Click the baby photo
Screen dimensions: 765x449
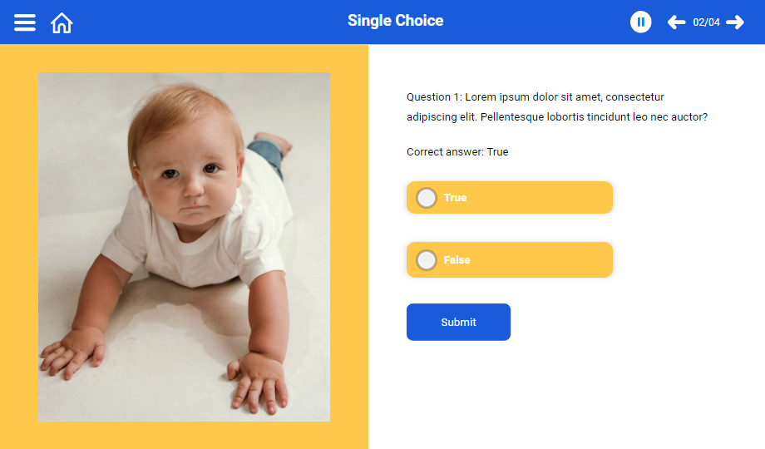[x=184, y=247]
